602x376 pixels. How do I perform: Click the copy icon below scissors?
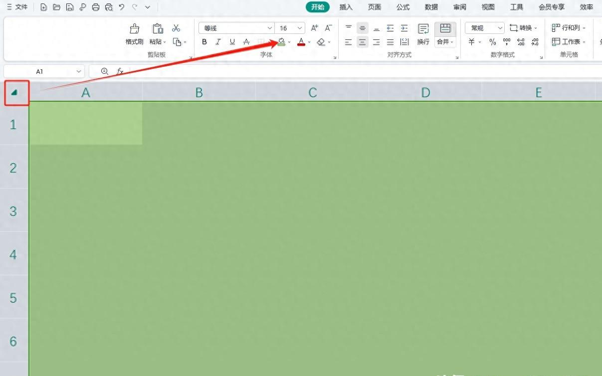(x=177, y=42)
